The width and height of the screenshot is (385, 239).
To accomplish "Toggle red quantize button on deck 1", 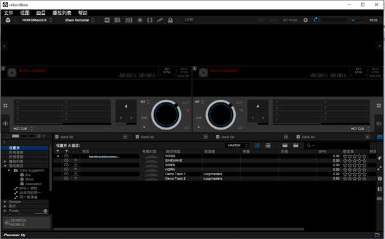I will pos(187,110).
